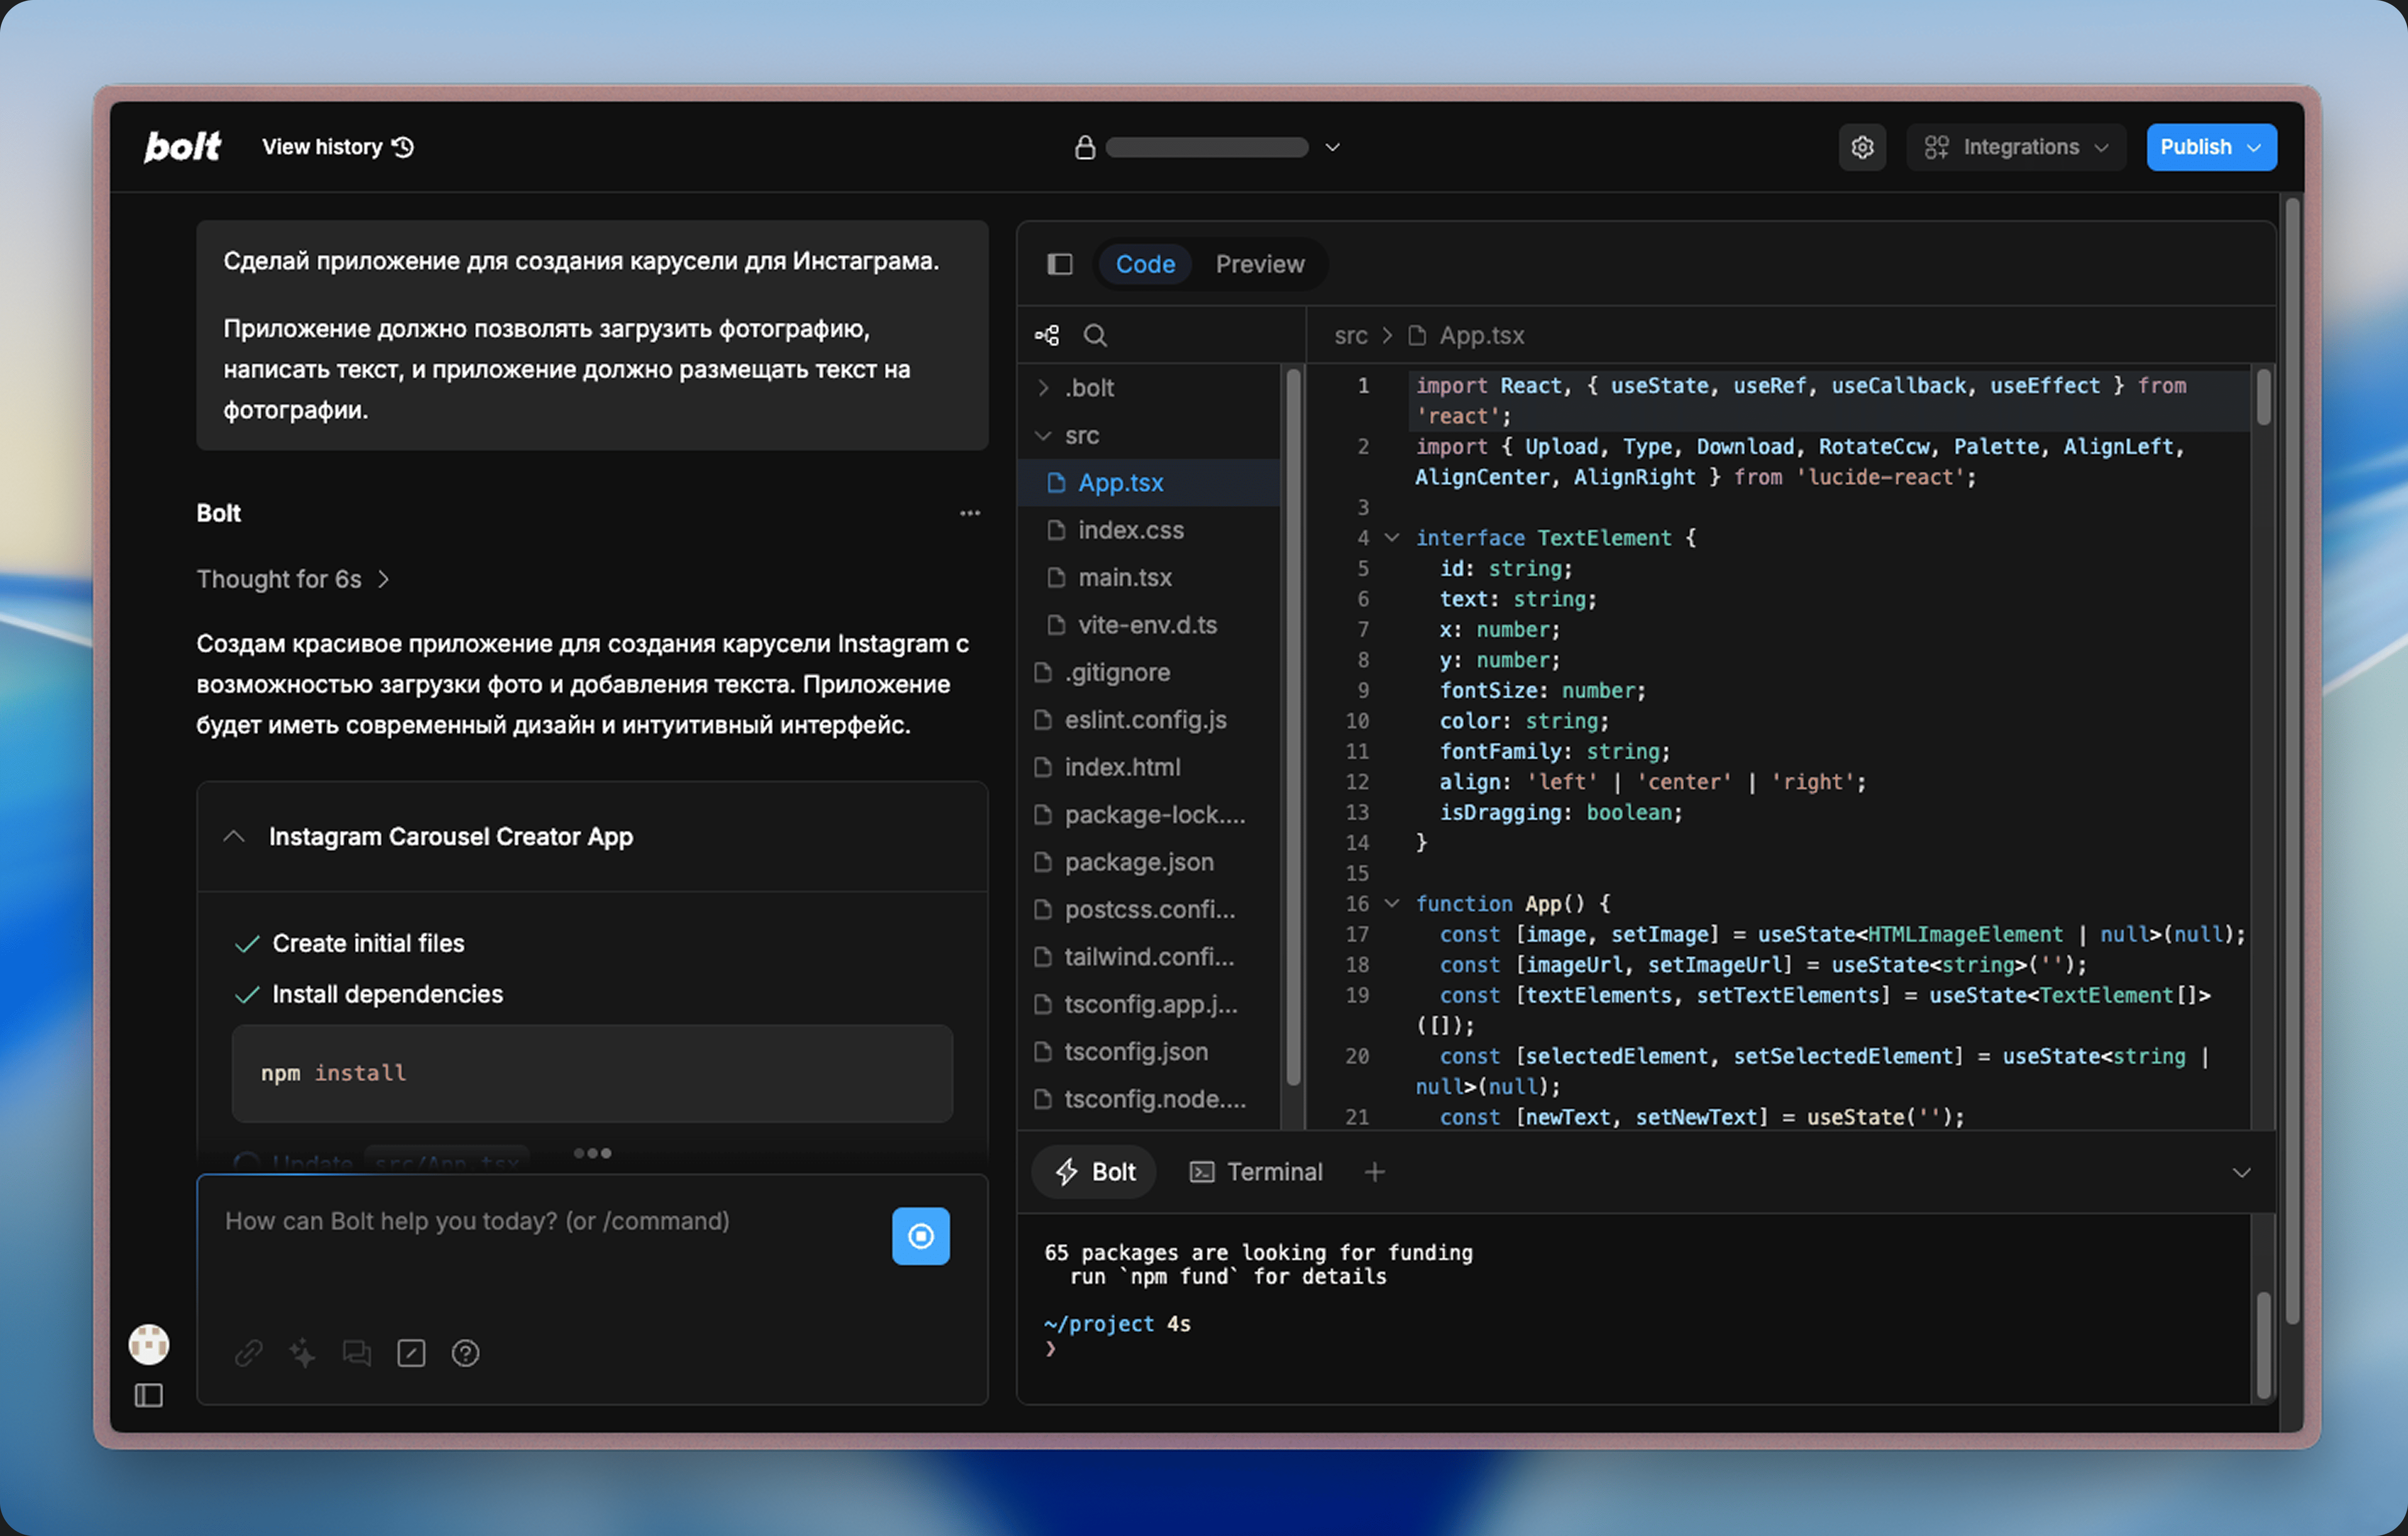Open the settings gear icon
Viewport: 2408px width, 1536px height.
tap(1861, 147)
